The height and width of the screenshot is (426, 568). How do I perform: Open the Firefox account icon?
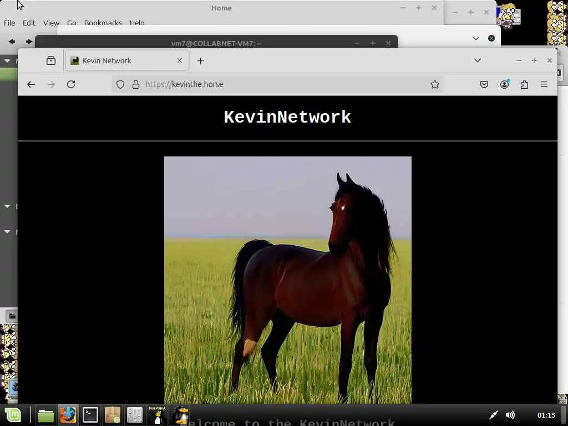[504, 84]
